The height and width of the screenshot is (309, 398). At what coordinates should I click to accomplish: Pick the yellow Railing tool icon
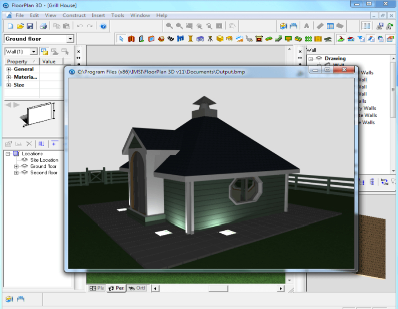[318, 39]
